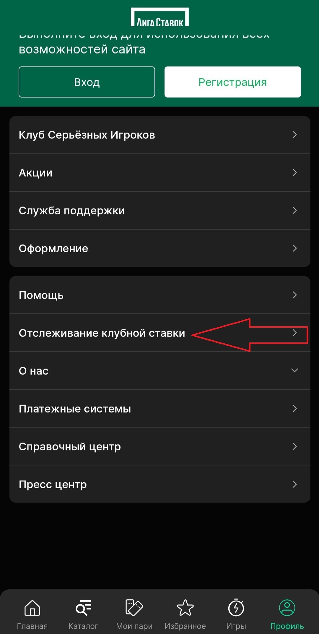Tap the Лига Ставок logo

tap(160, 17)
